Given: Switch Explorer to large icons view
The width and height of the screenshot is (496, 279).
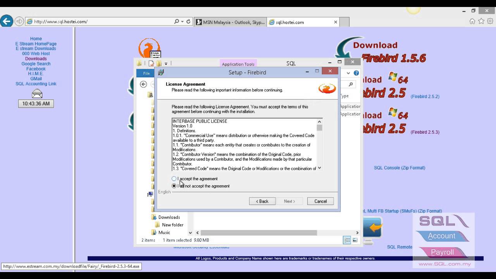Looking at the screenshot, I should (355, 240).
